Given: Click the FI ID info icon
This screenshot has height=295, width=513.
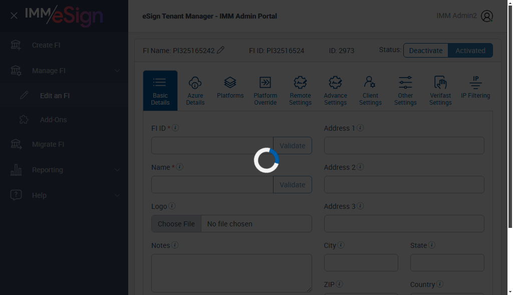Looking at the screenshot, I should [175, 128].
